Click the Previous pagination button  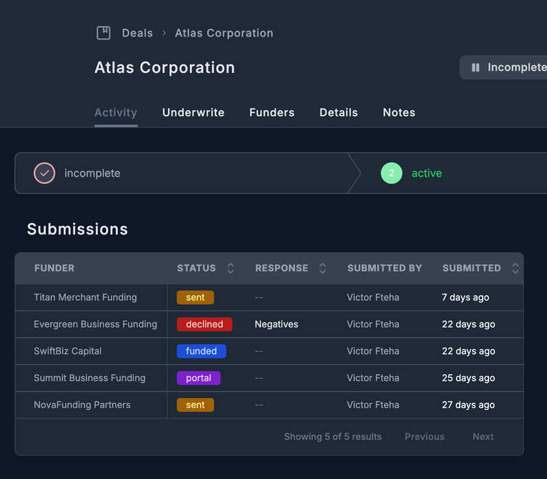[425, 437]
